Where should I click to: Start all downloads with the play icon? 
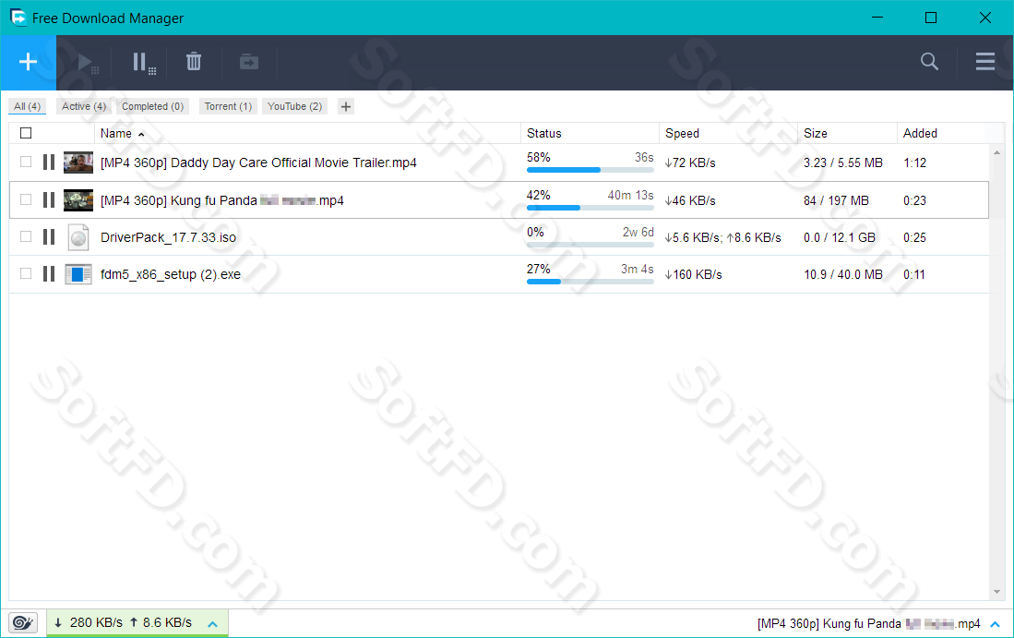click(87, 63)
